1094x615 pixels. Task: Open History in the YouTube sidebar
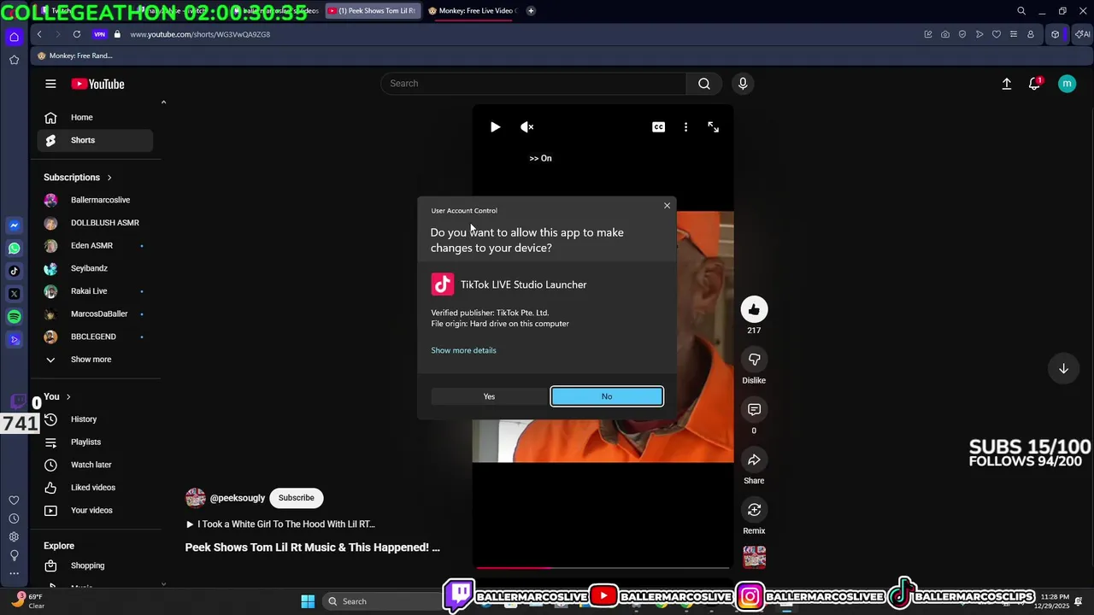tap(95, 419)
